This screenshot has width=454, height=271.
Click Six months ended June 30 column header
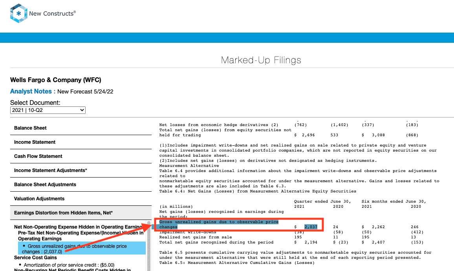tap(394, 201)
